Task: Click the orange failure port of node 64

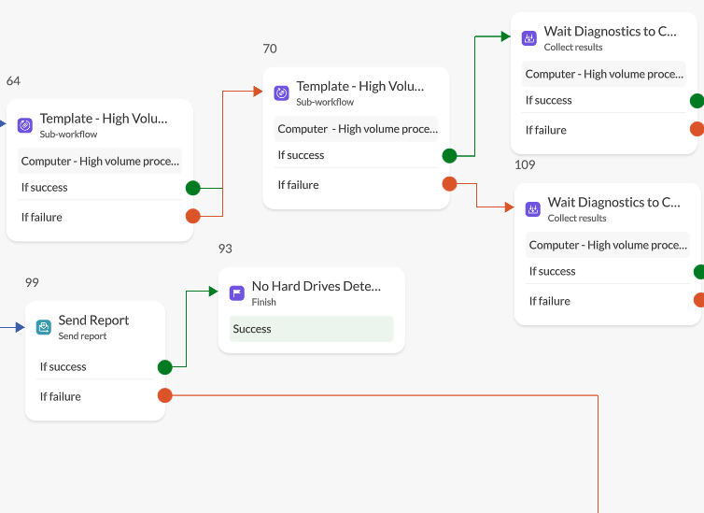Action: tap(193, 217)
